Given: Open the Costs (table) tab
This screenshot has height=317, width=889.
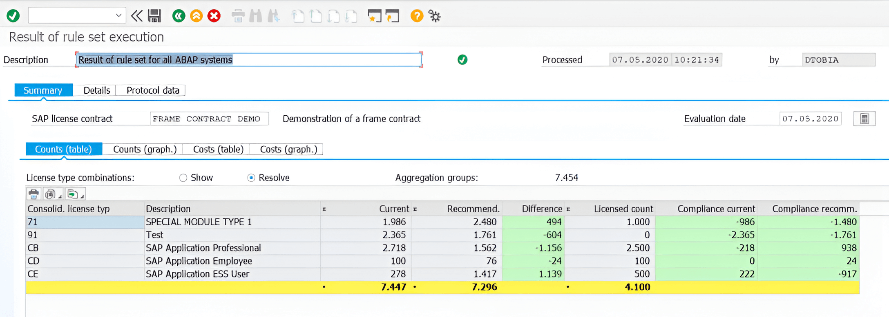Looking at the screenshot, I should tap(218, 150).
